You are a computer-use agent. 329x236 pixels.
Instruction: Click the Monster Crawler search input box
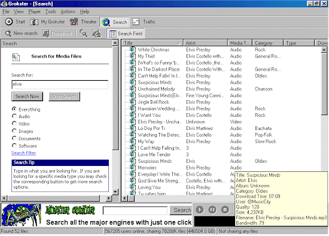(135, 210)
